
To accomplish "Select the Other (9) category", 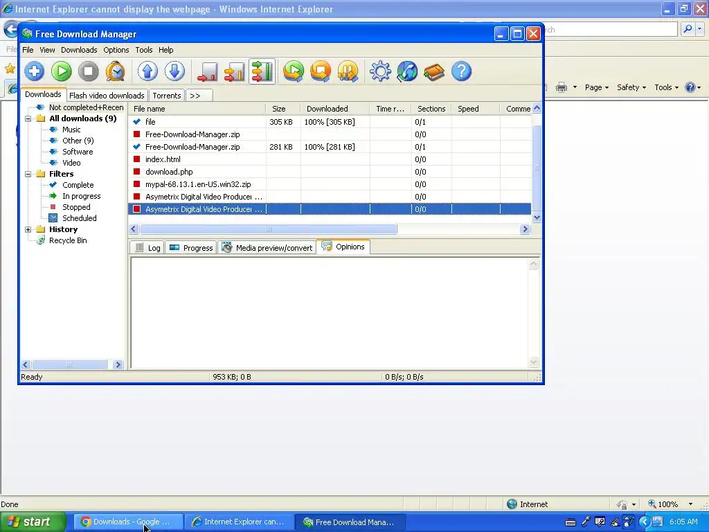I will click(x=78, y=141).
